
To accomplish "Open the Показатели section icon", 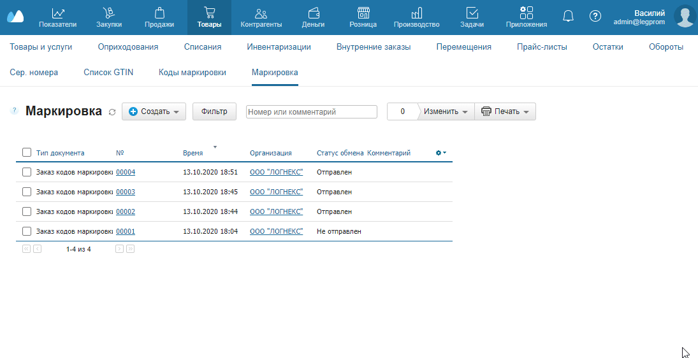I will click(57, 13).
